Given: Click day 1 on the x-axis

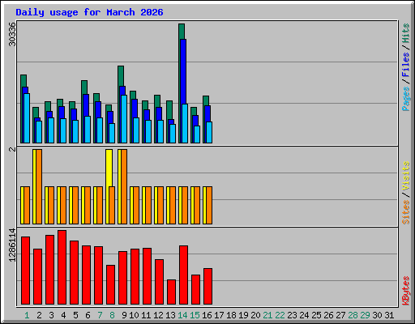Looking at the screenshot, I should click(x=27, y=315).
